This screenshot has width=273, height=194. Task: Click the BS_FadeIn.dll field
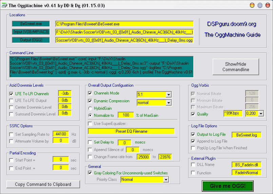pos(247,165)
